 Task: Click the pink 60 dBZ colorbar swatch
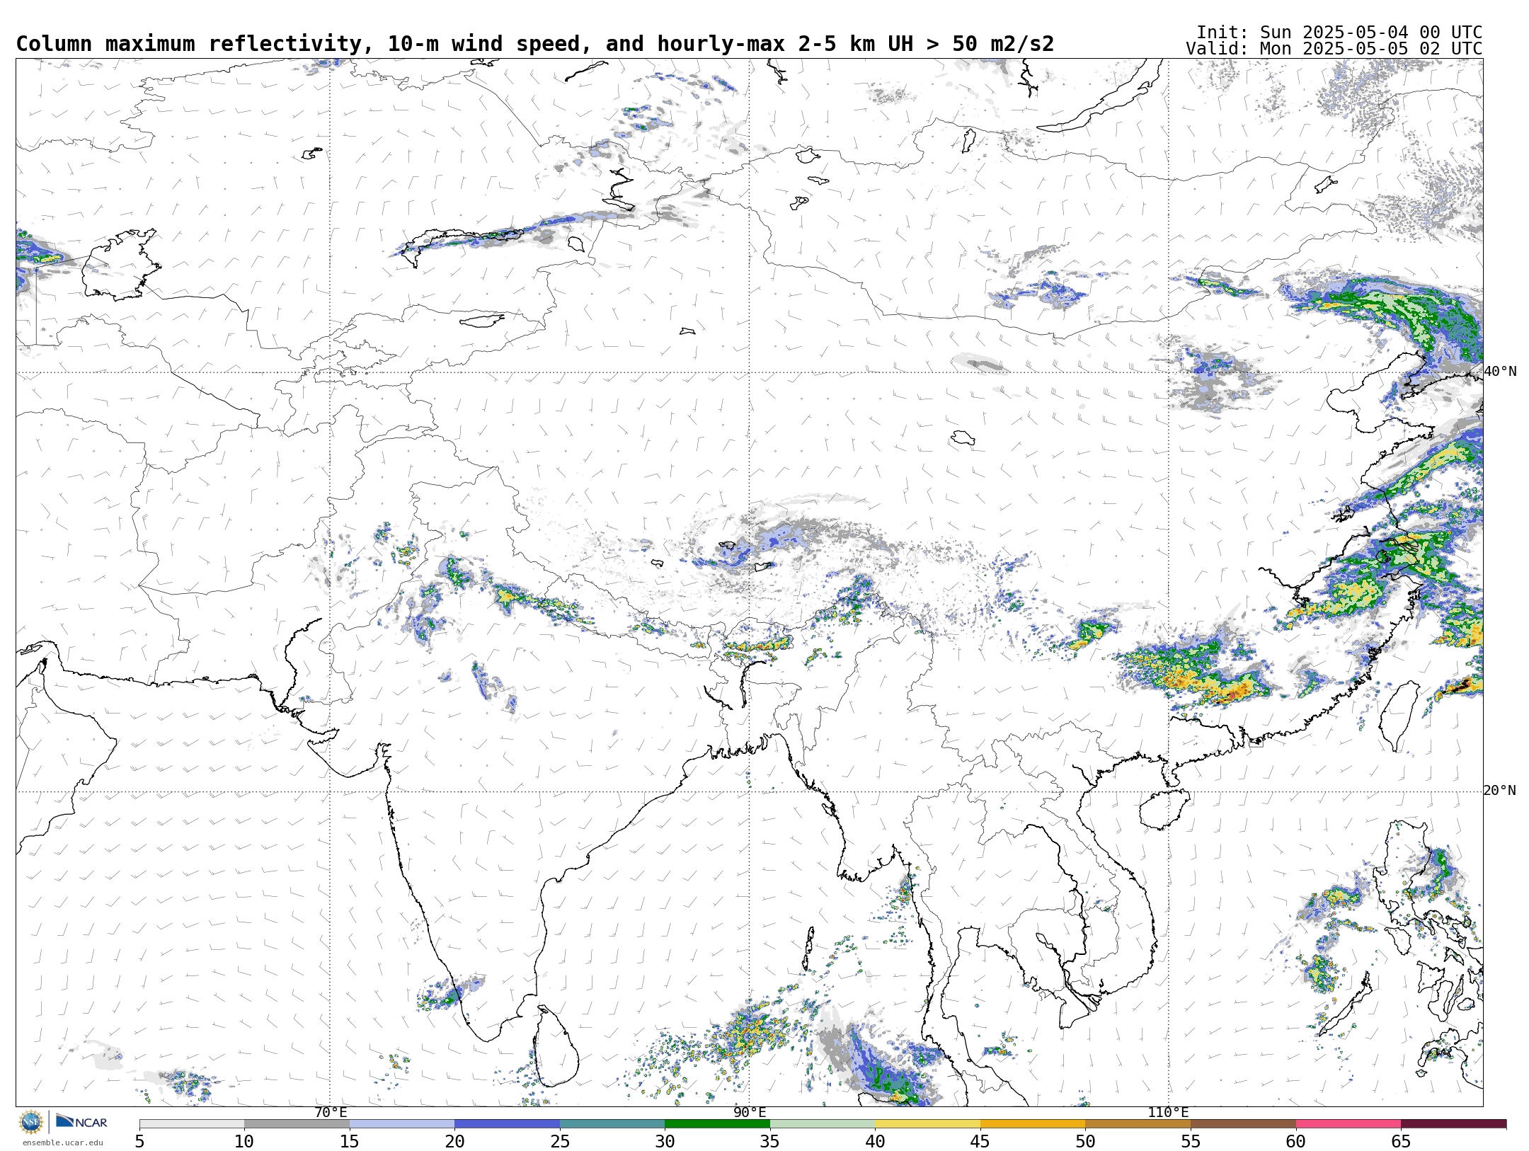pyautogui.click(x=1348, y=1123)
